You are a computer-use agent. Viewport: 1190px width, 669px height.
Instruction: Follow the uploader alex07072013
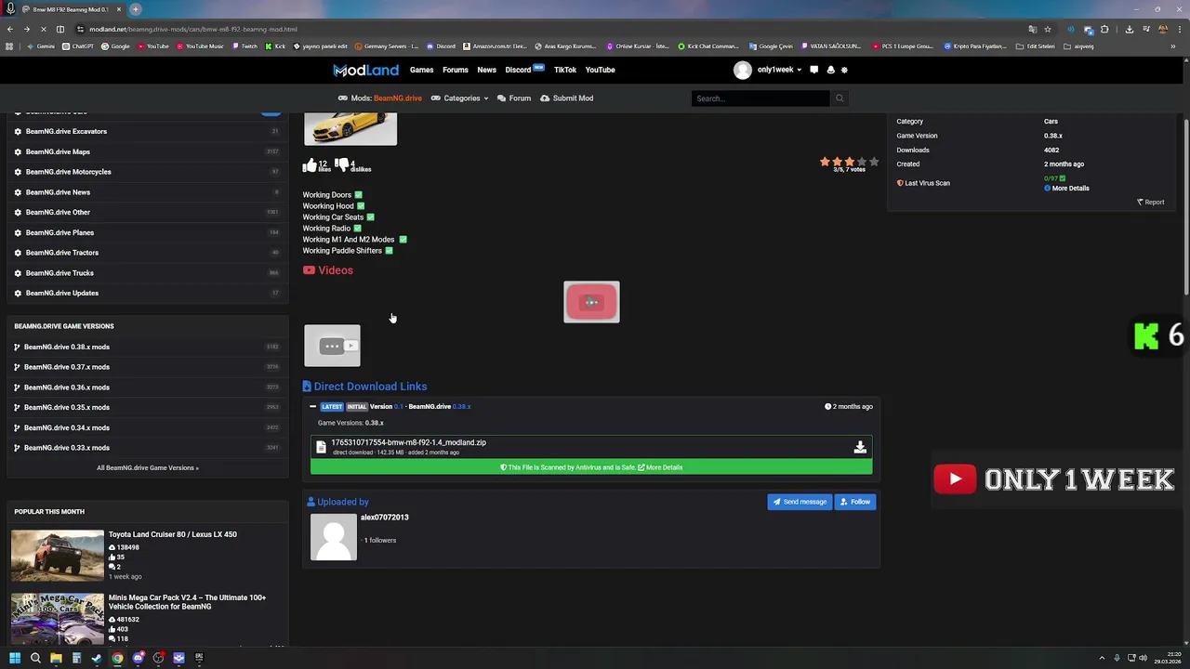coord(855,502)
